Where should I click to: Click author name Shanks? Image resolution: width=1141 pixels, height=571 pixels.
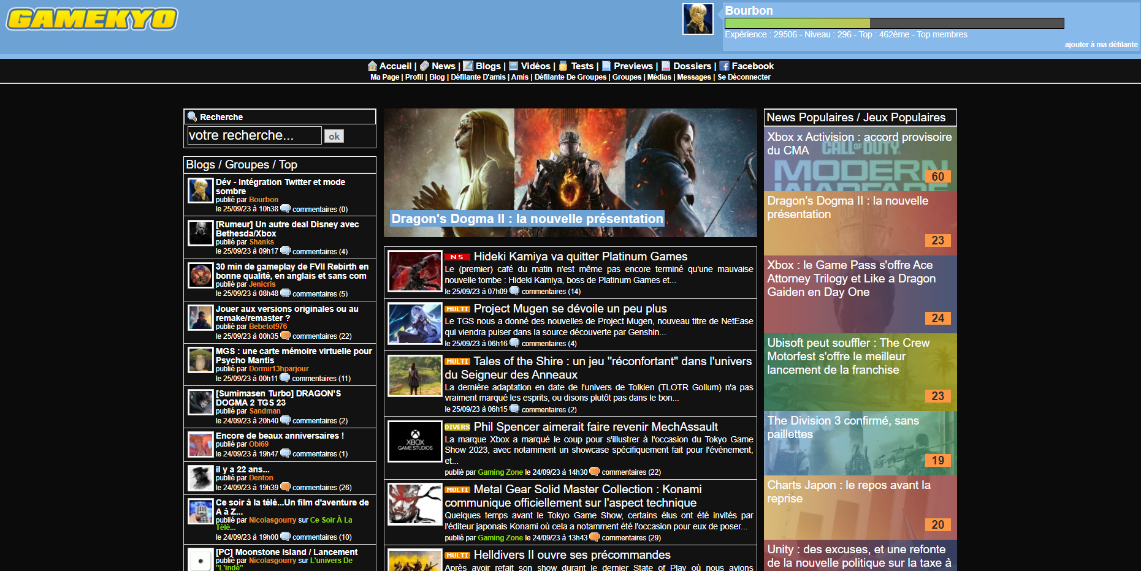pyautogui.click(x=262, y=242)
